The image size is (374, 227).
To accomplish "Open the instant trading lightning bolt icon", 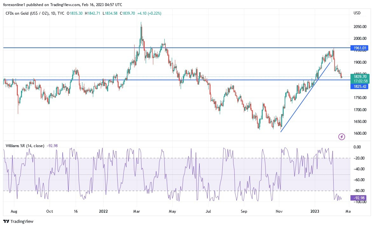I will (341, 137).
